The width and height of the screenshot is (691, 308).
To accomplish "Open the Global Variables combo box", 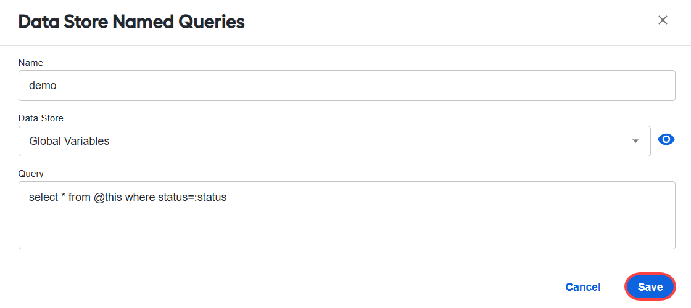I will [334, 141].
